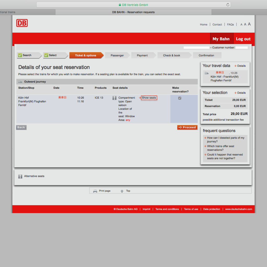This screenshot has height=267, width=267.
Task: Open Terms and conditions footer link
Action: pos(167,209)
